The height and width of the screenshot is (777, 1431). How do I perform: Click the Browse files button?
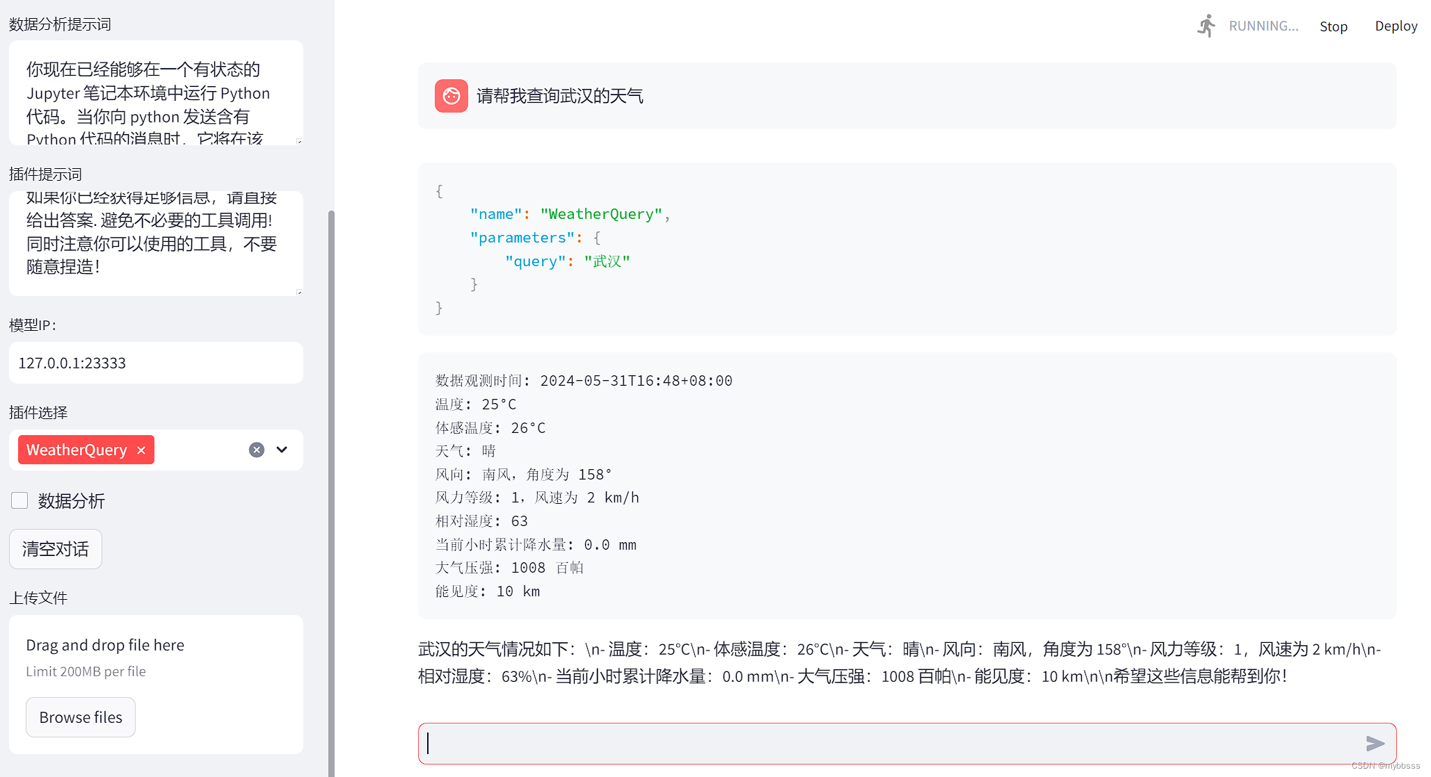(81, 717)
